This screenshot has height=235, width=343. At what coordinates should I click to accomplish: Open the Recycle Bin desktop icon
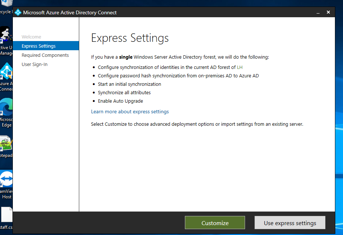(6, 7)
